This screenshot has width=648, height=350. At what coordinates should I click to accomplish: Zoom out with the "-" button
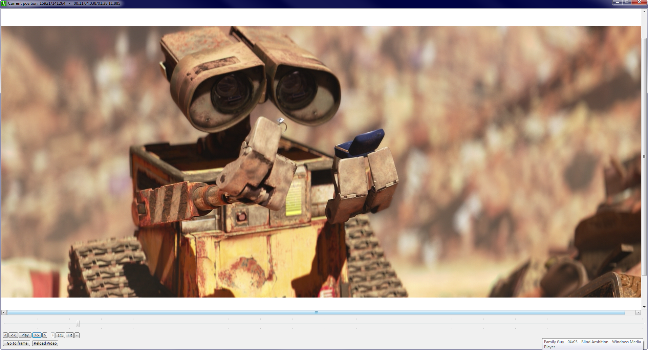(x=77, y=335)
